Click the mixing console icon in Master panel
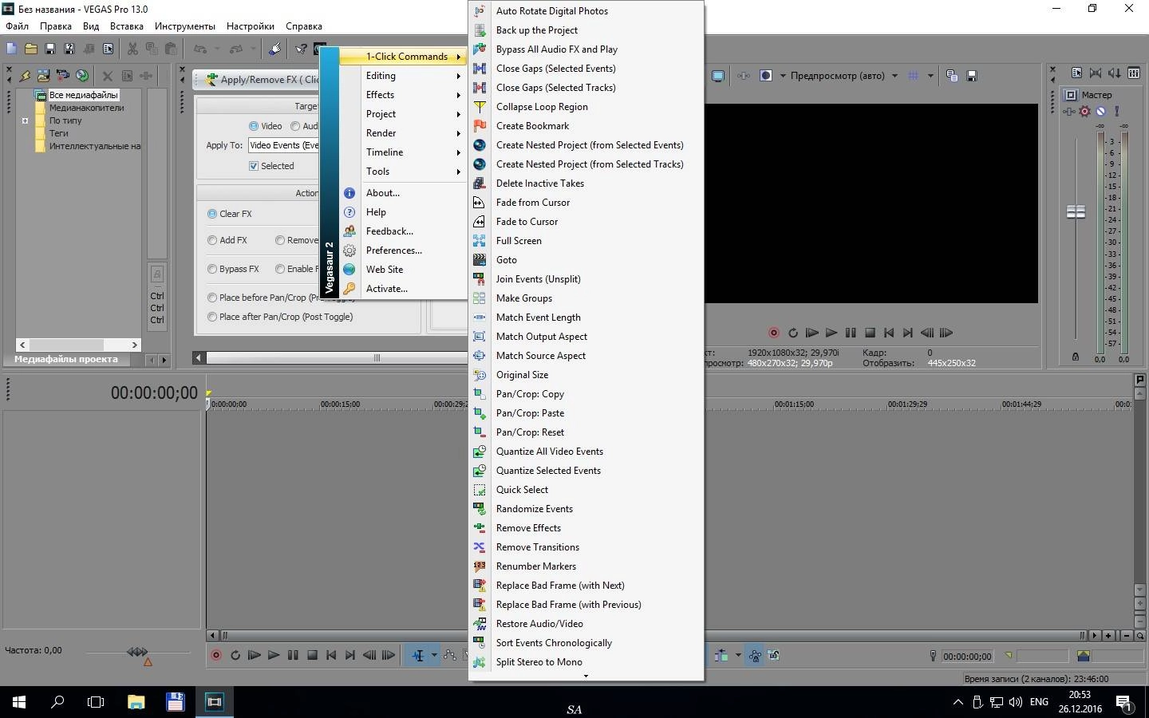 [1134, 73]
